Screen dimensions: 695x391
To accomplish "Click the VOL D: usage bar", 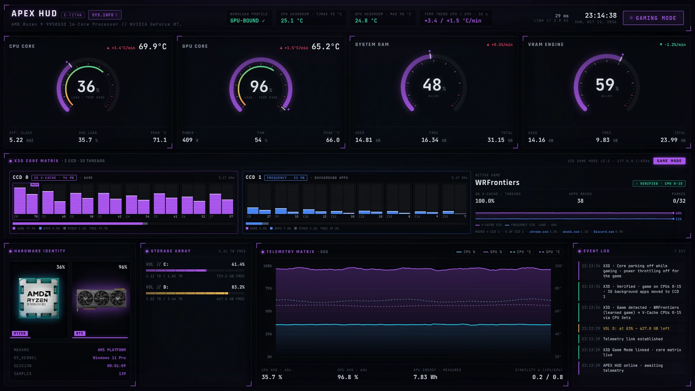I will coord(195,293).
